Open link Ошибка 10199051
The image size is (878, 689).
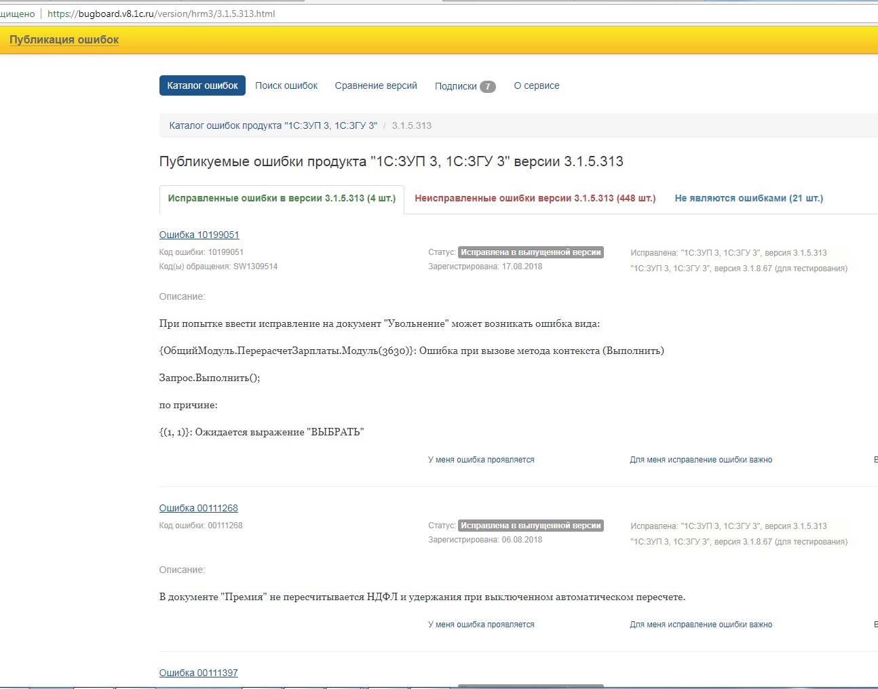[199, 235]
